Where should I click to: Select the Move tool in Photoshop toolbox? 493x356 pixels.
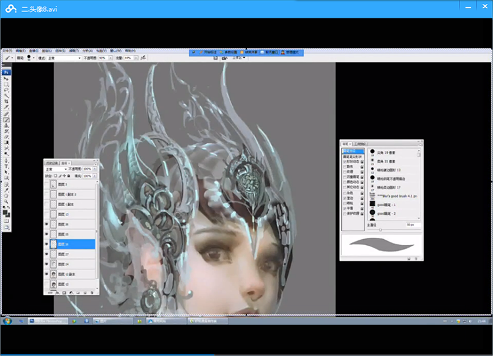pos(7,79)
